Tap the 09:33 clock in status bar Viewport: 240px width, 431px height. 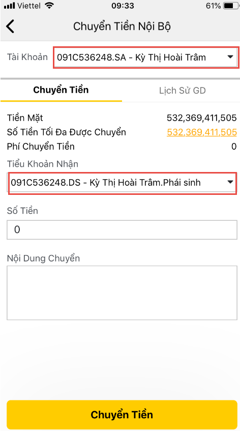[123, 6]
